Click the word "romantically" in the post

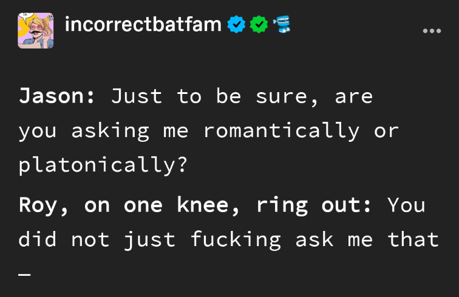point(280,130)
